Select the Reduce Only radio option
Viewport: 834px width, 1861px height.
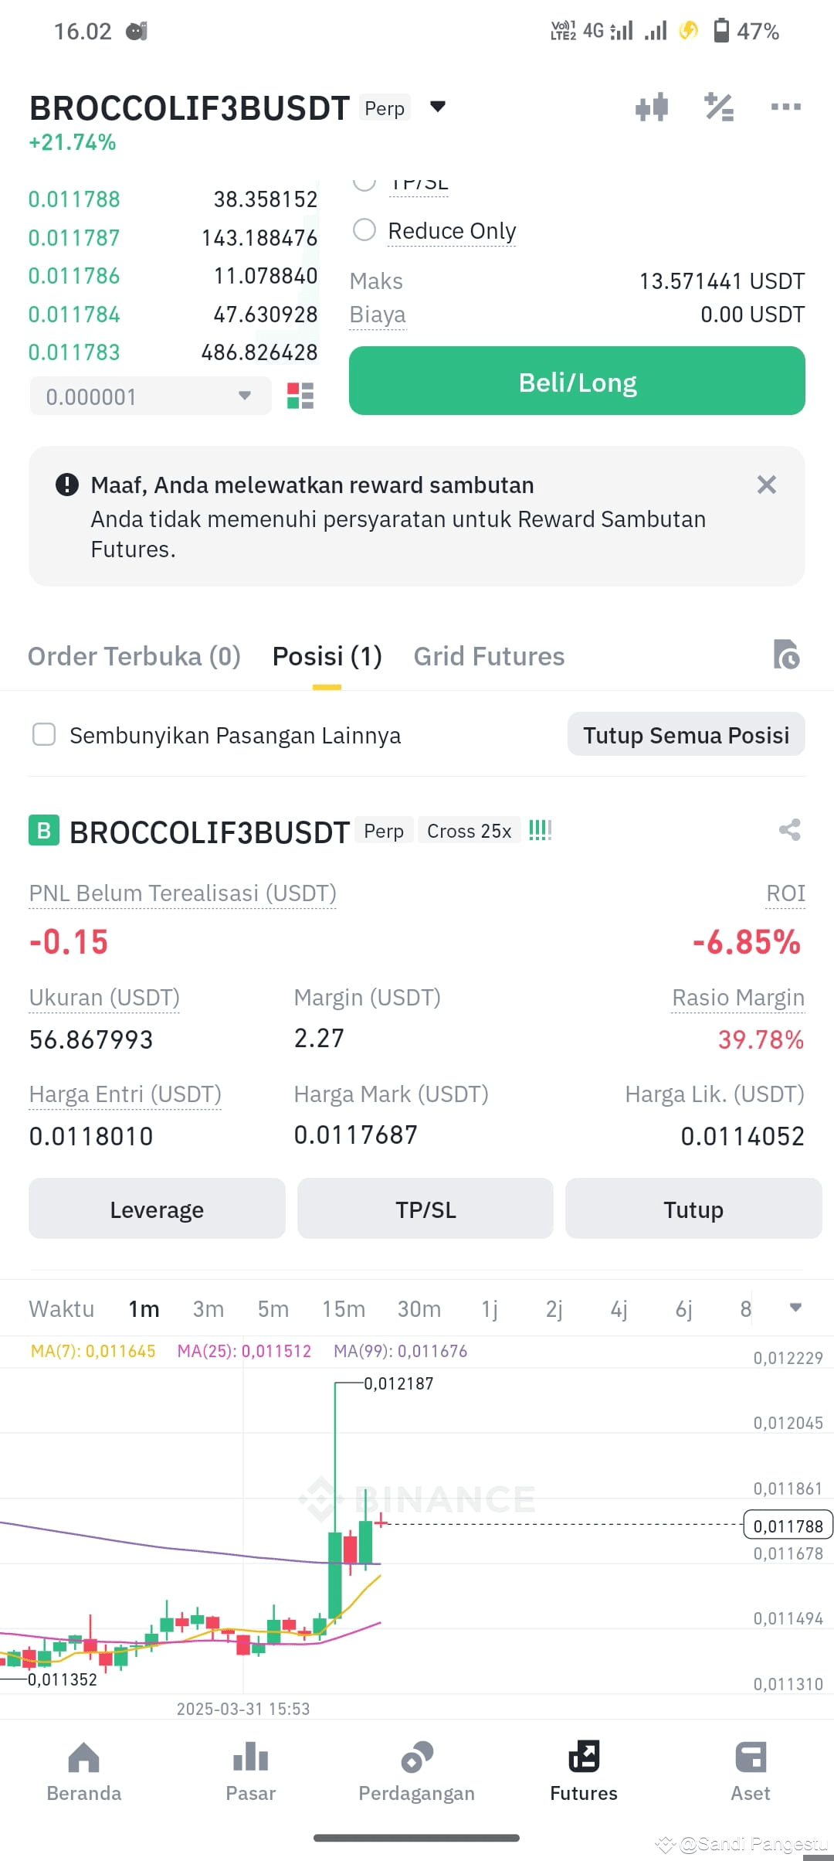(x=364, y=230)
